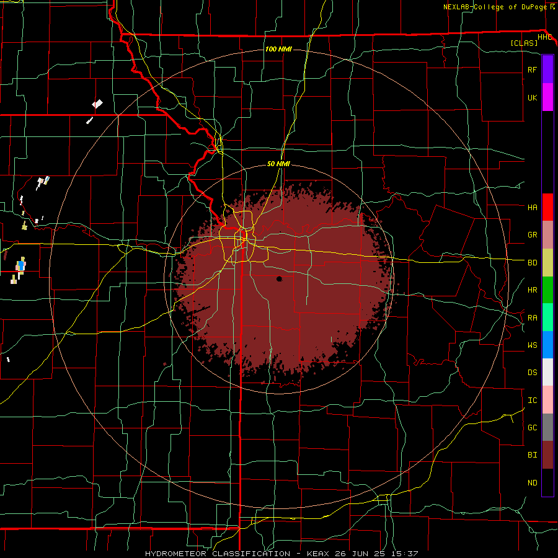Screen dimensions: 558x558
Task: Click the BD legend label
Action: tap(532, 263)
